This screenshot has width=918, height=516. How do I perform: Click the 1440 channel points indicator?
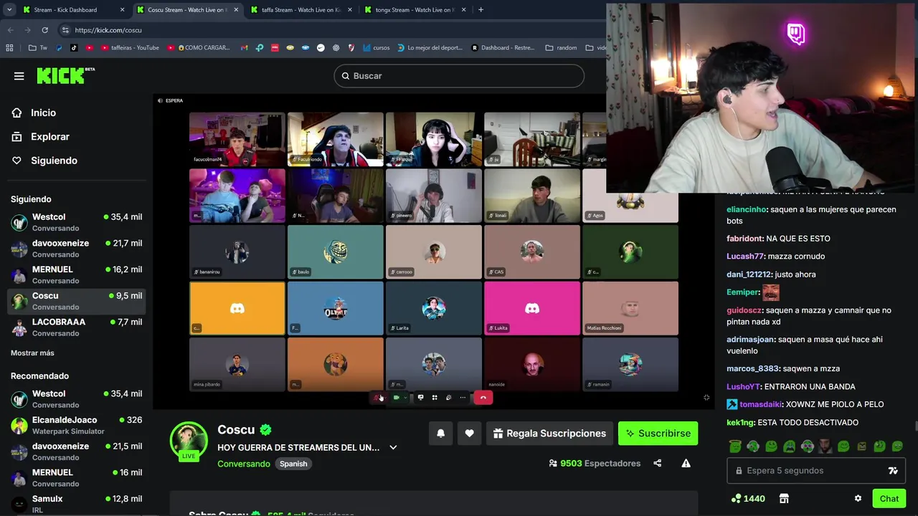pos(748,499)
